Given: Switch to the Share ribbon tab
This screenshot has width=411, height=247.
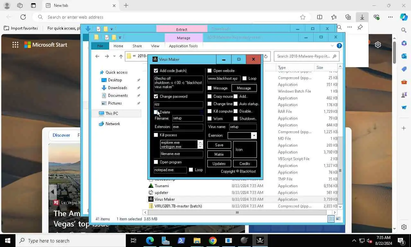Looking at the screenshot, I should [137, 46].
